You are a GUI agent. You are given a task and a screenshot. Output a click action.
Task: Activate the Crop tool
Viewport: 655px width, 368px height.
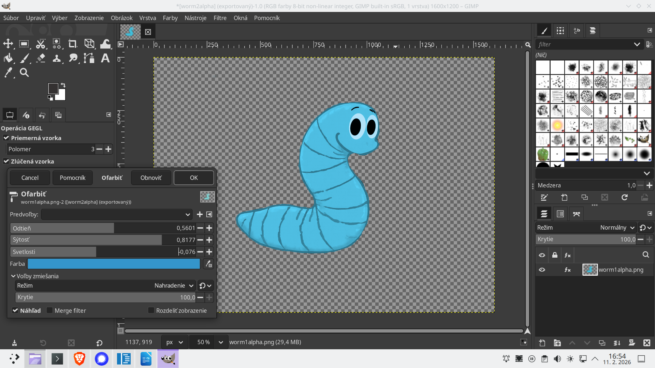72,44
